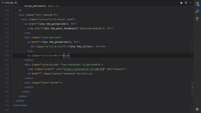Click empty line 142 in editor
201x113 pixels.
coord(103,110)
